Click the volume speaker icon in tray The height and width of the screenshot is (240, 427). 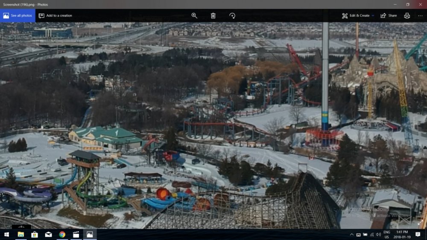pos(378,235)
